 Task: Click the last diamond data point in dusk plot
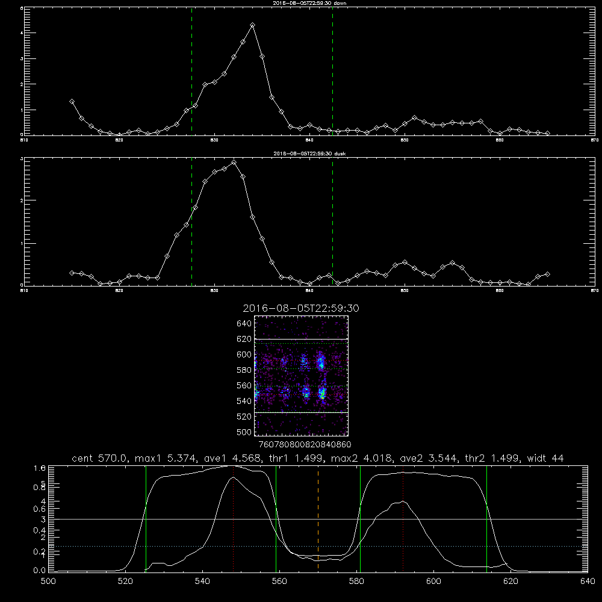click(547, 274)
